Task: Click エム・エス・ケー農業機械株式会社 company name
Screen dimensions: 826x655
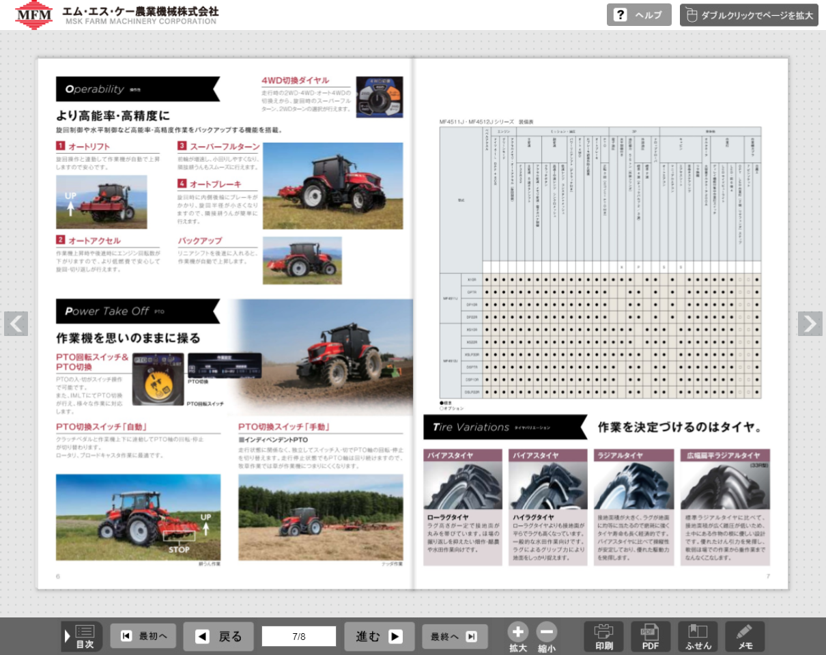Action: tap(140, 11)
